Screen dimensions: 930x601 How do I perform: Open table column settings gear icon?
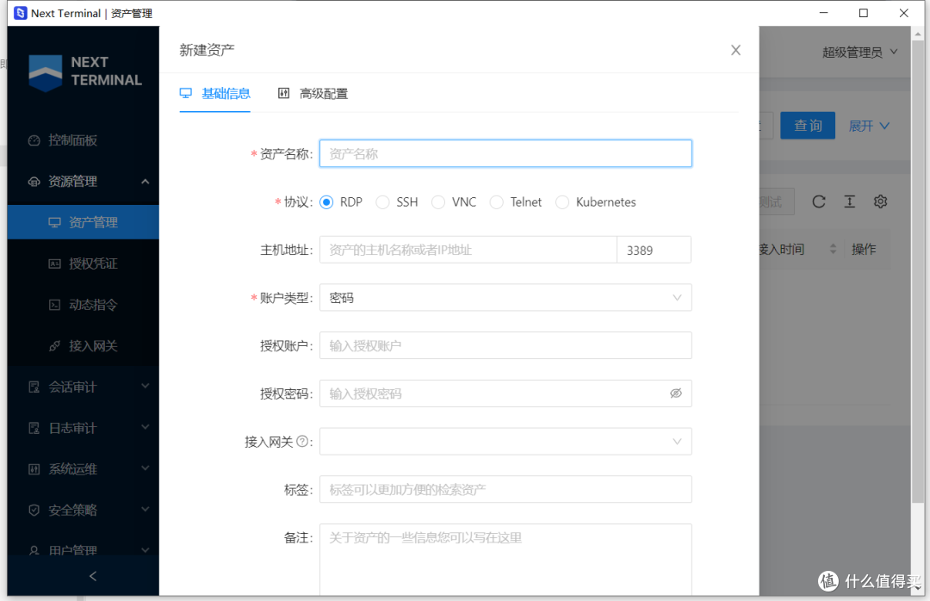click(880, 201)
